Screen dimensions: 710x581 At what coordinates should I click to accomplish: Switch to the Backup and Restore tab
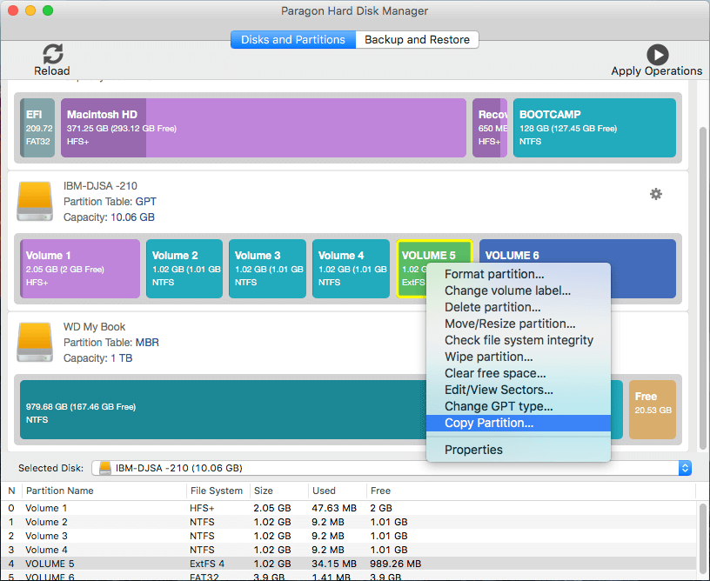(x=416, y=39)
